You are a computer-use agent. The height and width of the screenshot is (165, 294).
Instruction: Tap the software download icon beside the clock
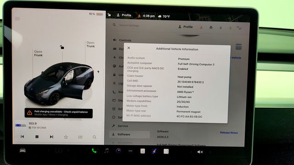pos(139,16)
